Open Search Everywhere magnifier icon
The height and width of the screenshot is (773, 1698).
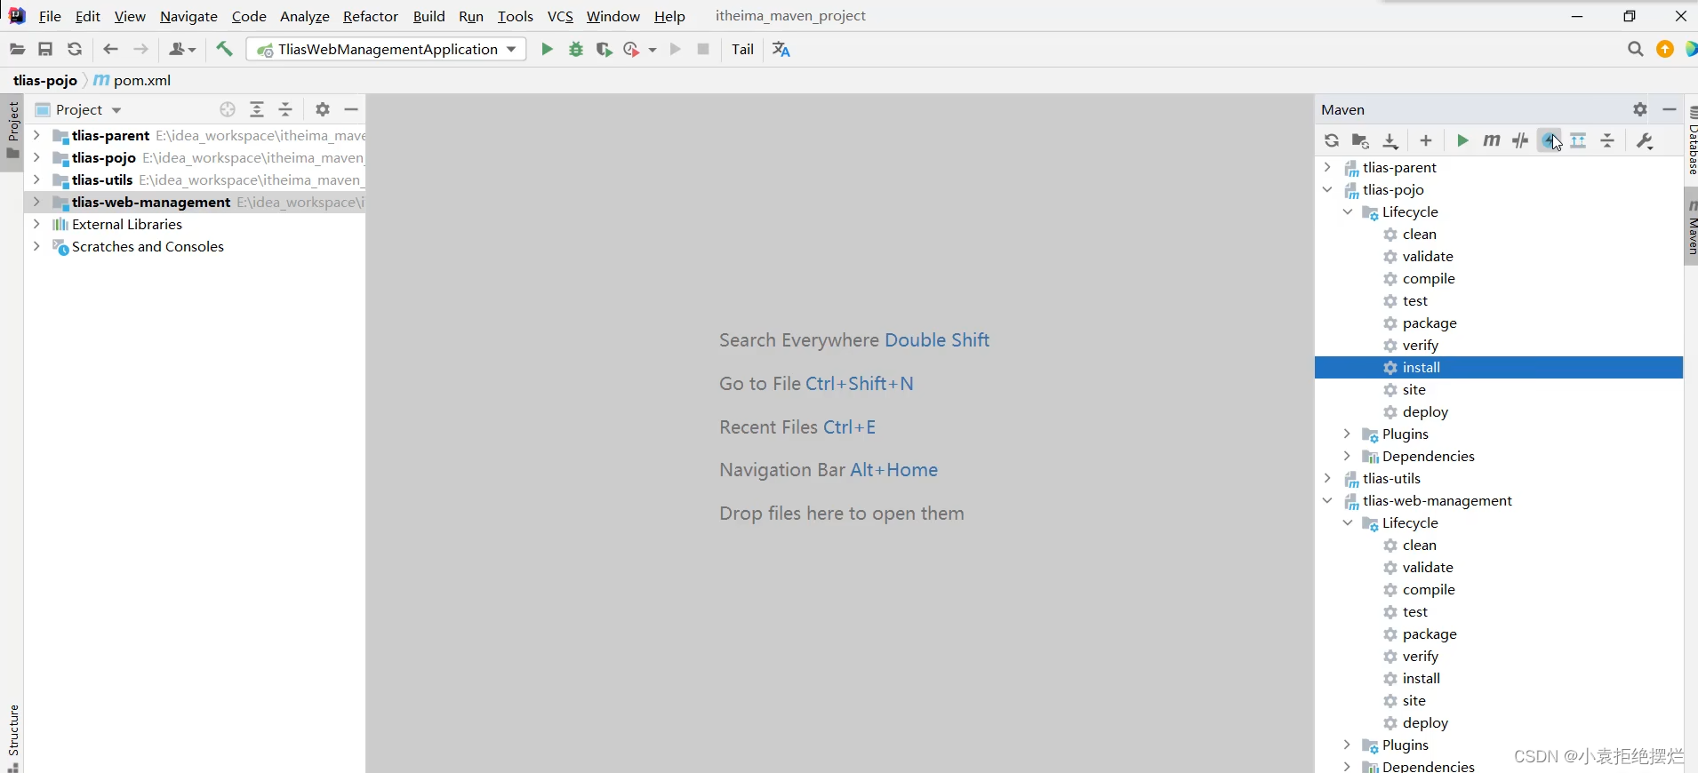1635,50
